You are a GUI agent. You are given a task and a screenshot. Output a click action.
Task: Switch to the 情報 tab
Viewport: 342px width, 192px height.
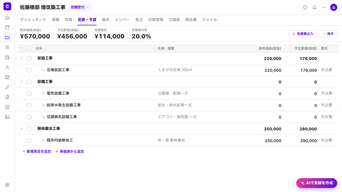[x=56, y=20]
